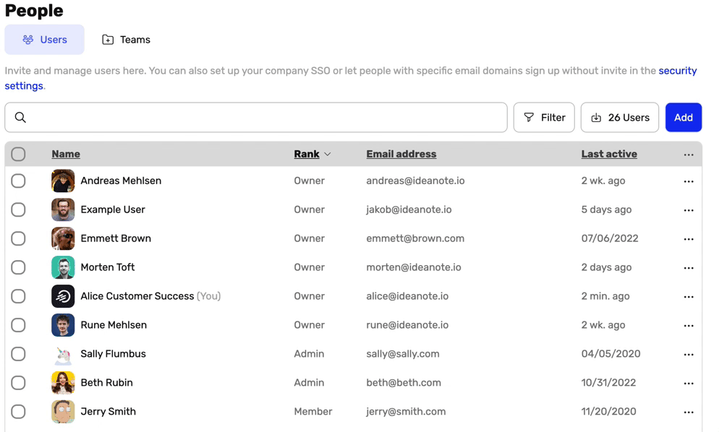Tick Rune Mehlsen's checkbox
719x432 pixels.
click(x=18, y=325)
